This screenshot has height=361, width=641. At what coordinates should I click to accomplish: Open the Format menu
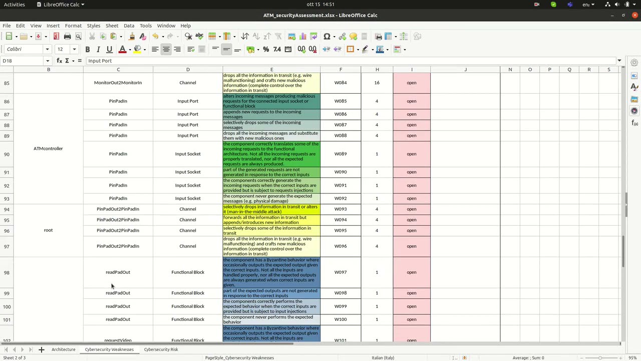coord(73,26)
